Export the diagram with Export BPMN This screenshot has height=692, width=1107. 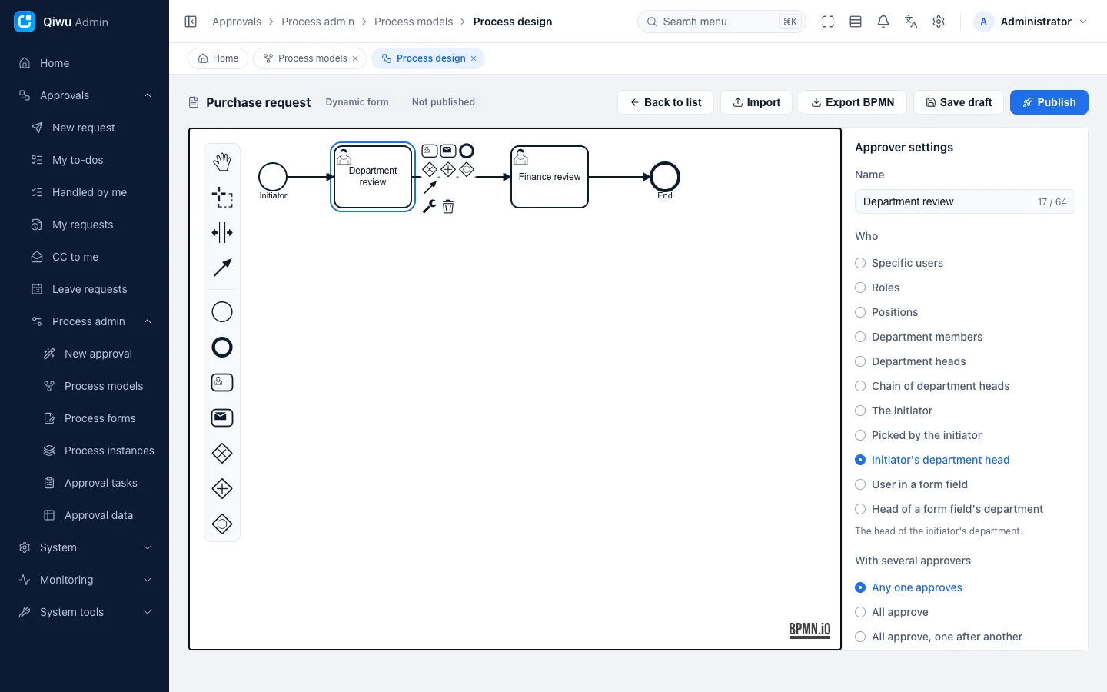(853, 102)
